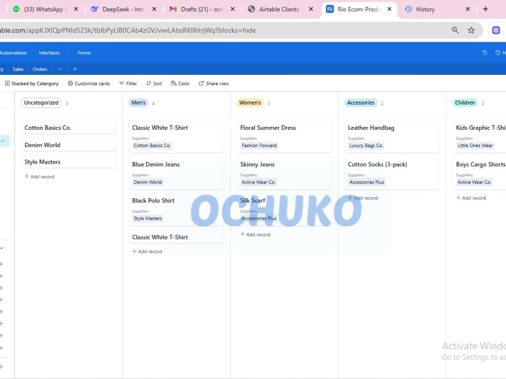Open the Blue Denim Jeans card
Screen dimensions: 506x379
pyautogui.click(x=177, y=173)
